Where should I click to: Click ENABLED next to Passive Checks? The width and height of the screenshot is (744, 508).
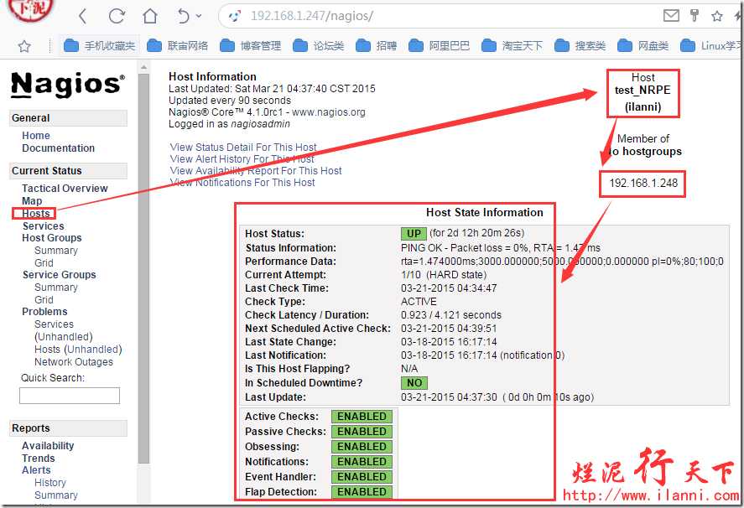click(362, 432)
